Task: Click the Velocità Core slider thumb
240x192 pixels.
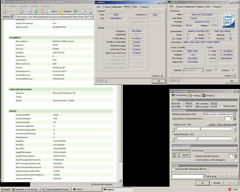Action: [x=200, y=128]
